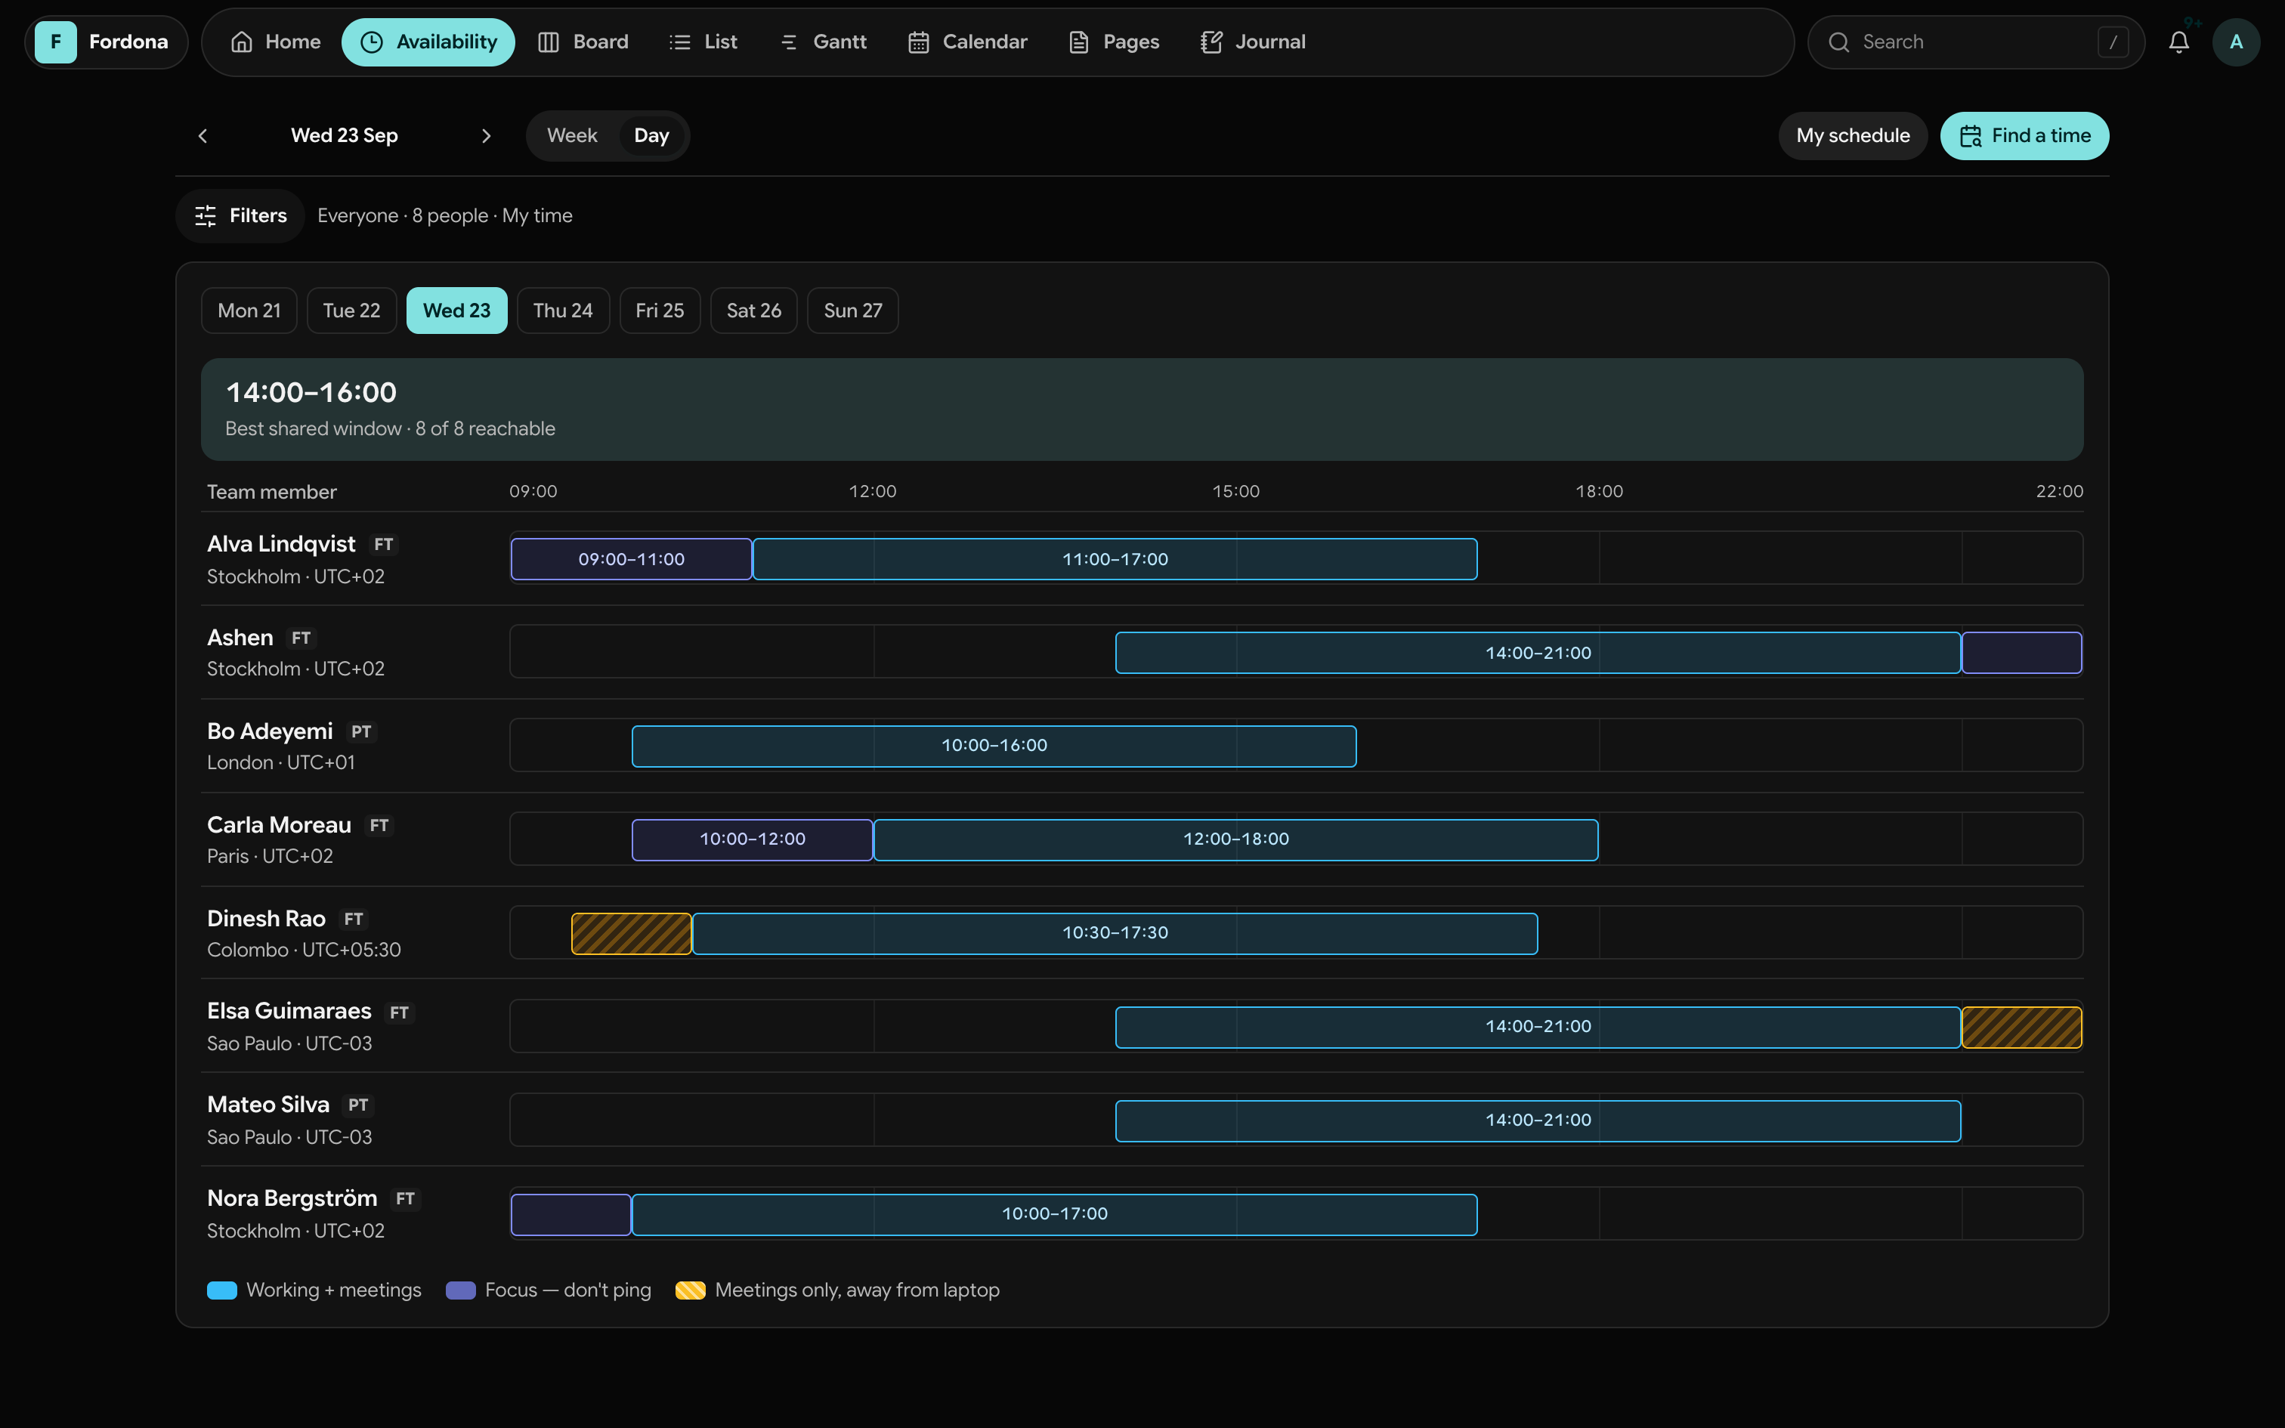Click Bo Adeyemi's 10:00–16:00 block
Image resolution: width=2285 pixels, height=1428 pixels.
[x=994, y=746]
